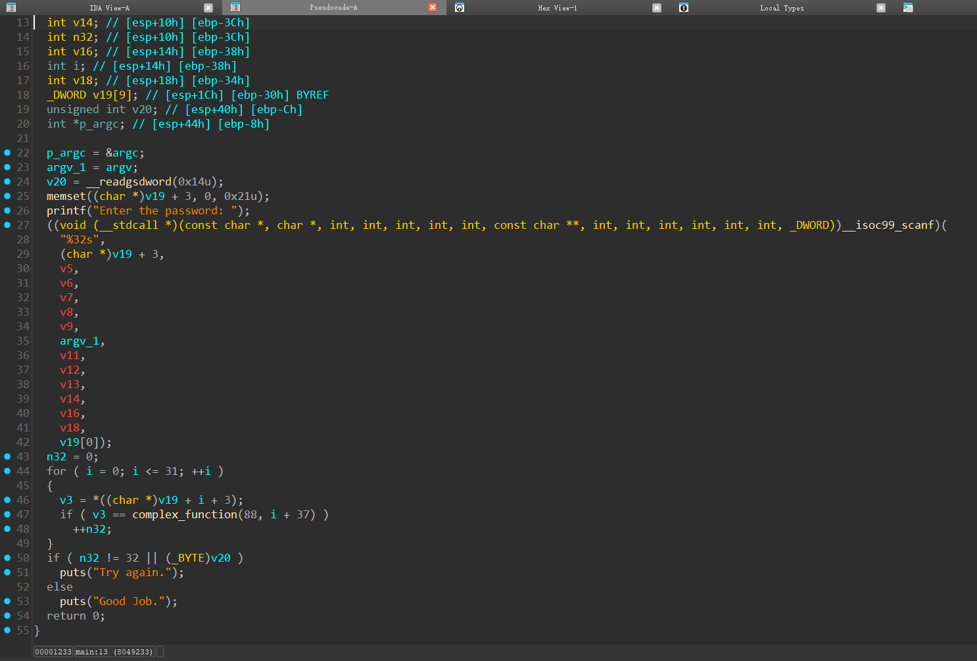Screen dimensions: 977x661
Task: Click int v14 declaration on line 13
Action: [x=72, y=22]
